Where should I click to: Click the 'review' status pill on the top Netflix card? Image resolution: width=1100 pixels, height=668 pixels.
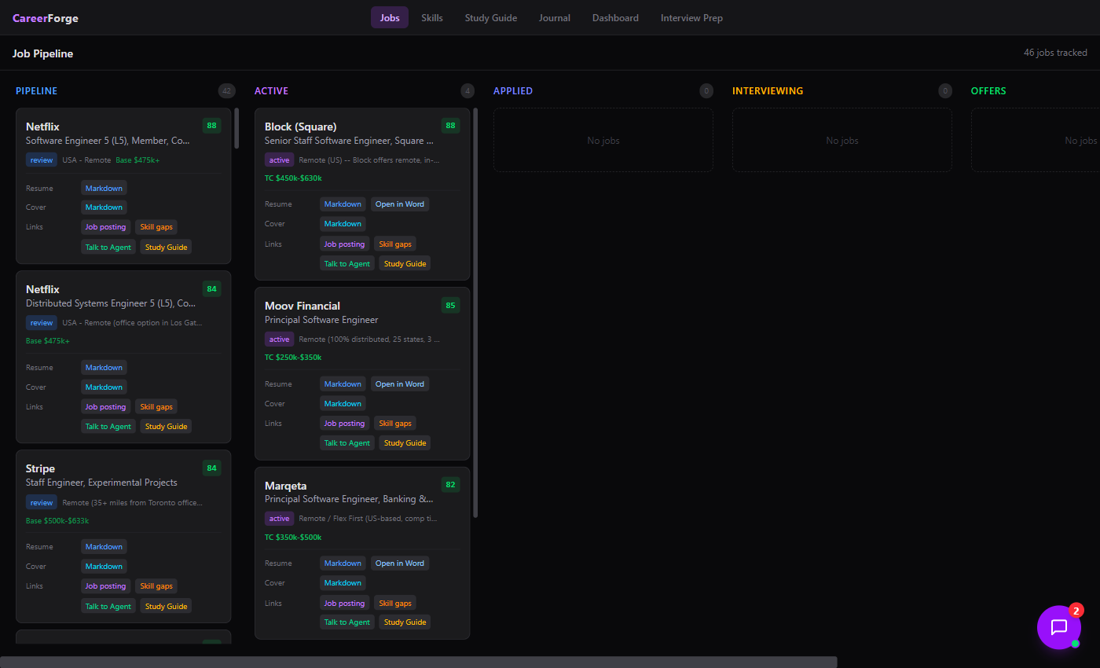click(x=41, y=160)
